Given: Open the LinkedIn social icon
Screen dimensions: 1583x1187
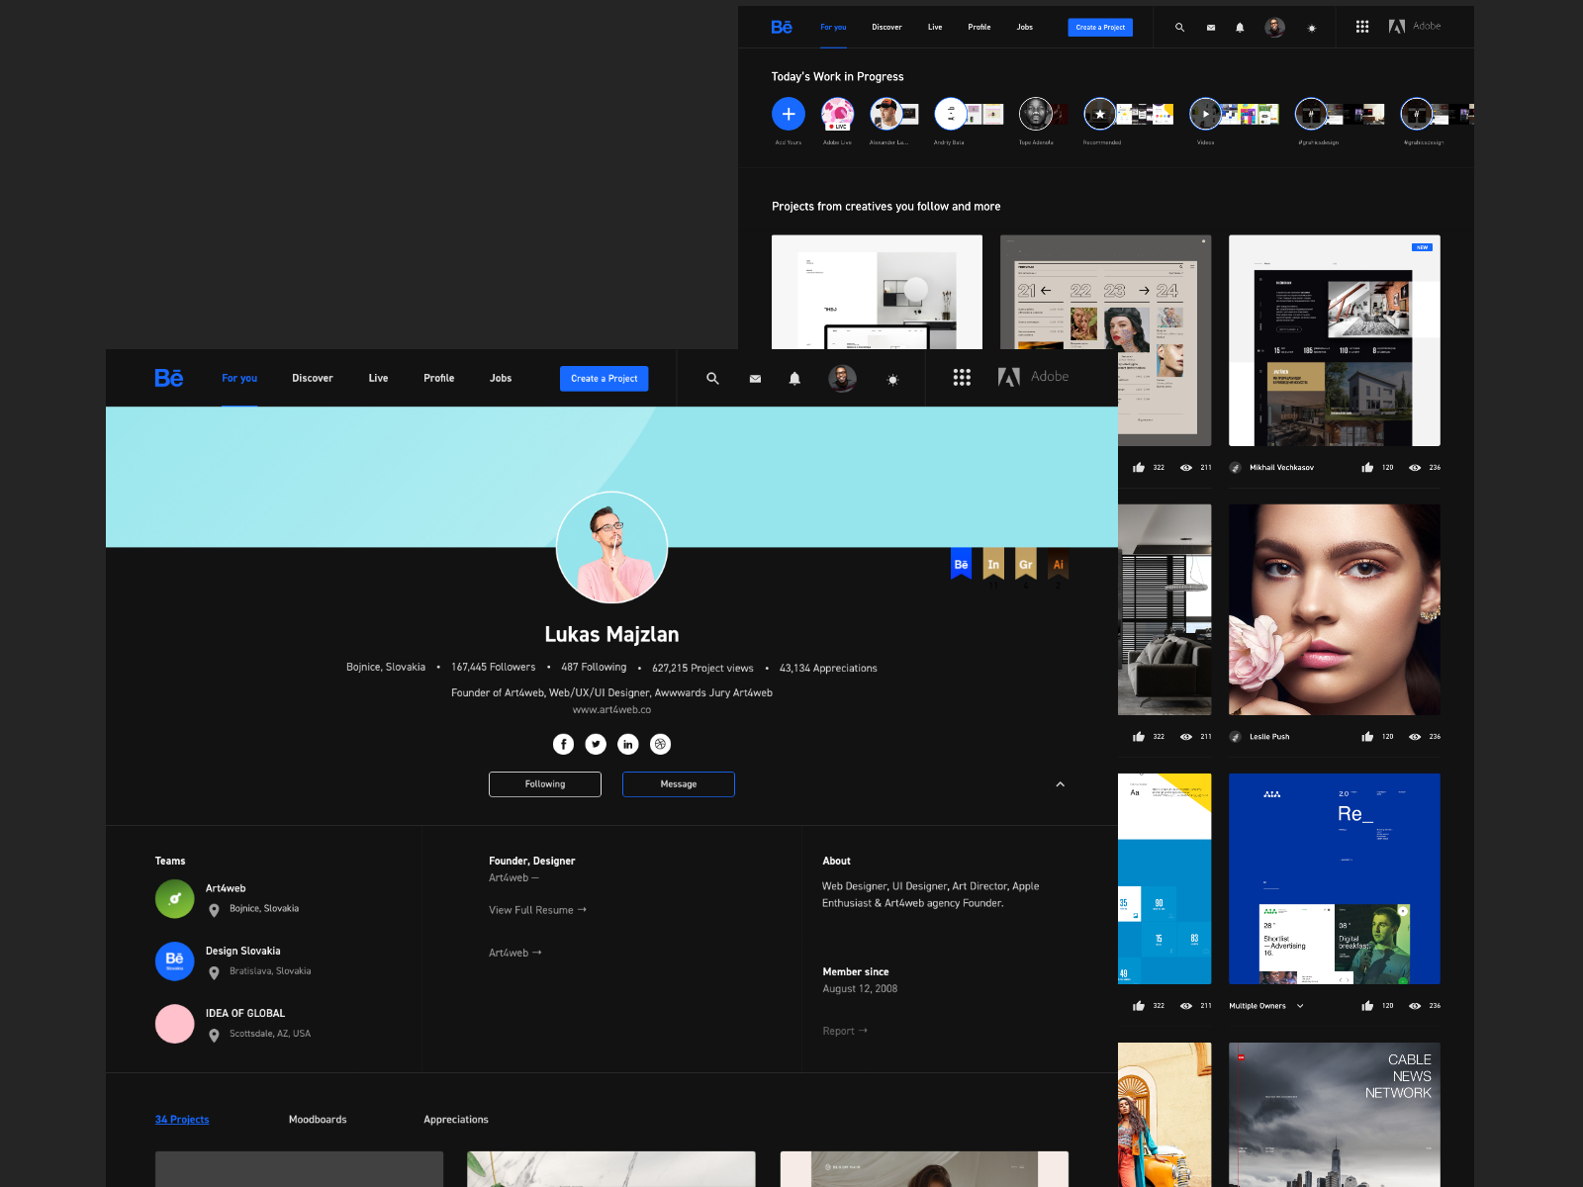Looking at the screenshot, I should (x=628, y=744).
